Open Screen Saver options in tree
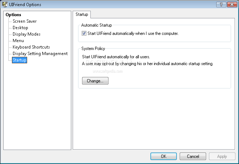The height and width of the screenshot is (164, 239). point(25,21)
